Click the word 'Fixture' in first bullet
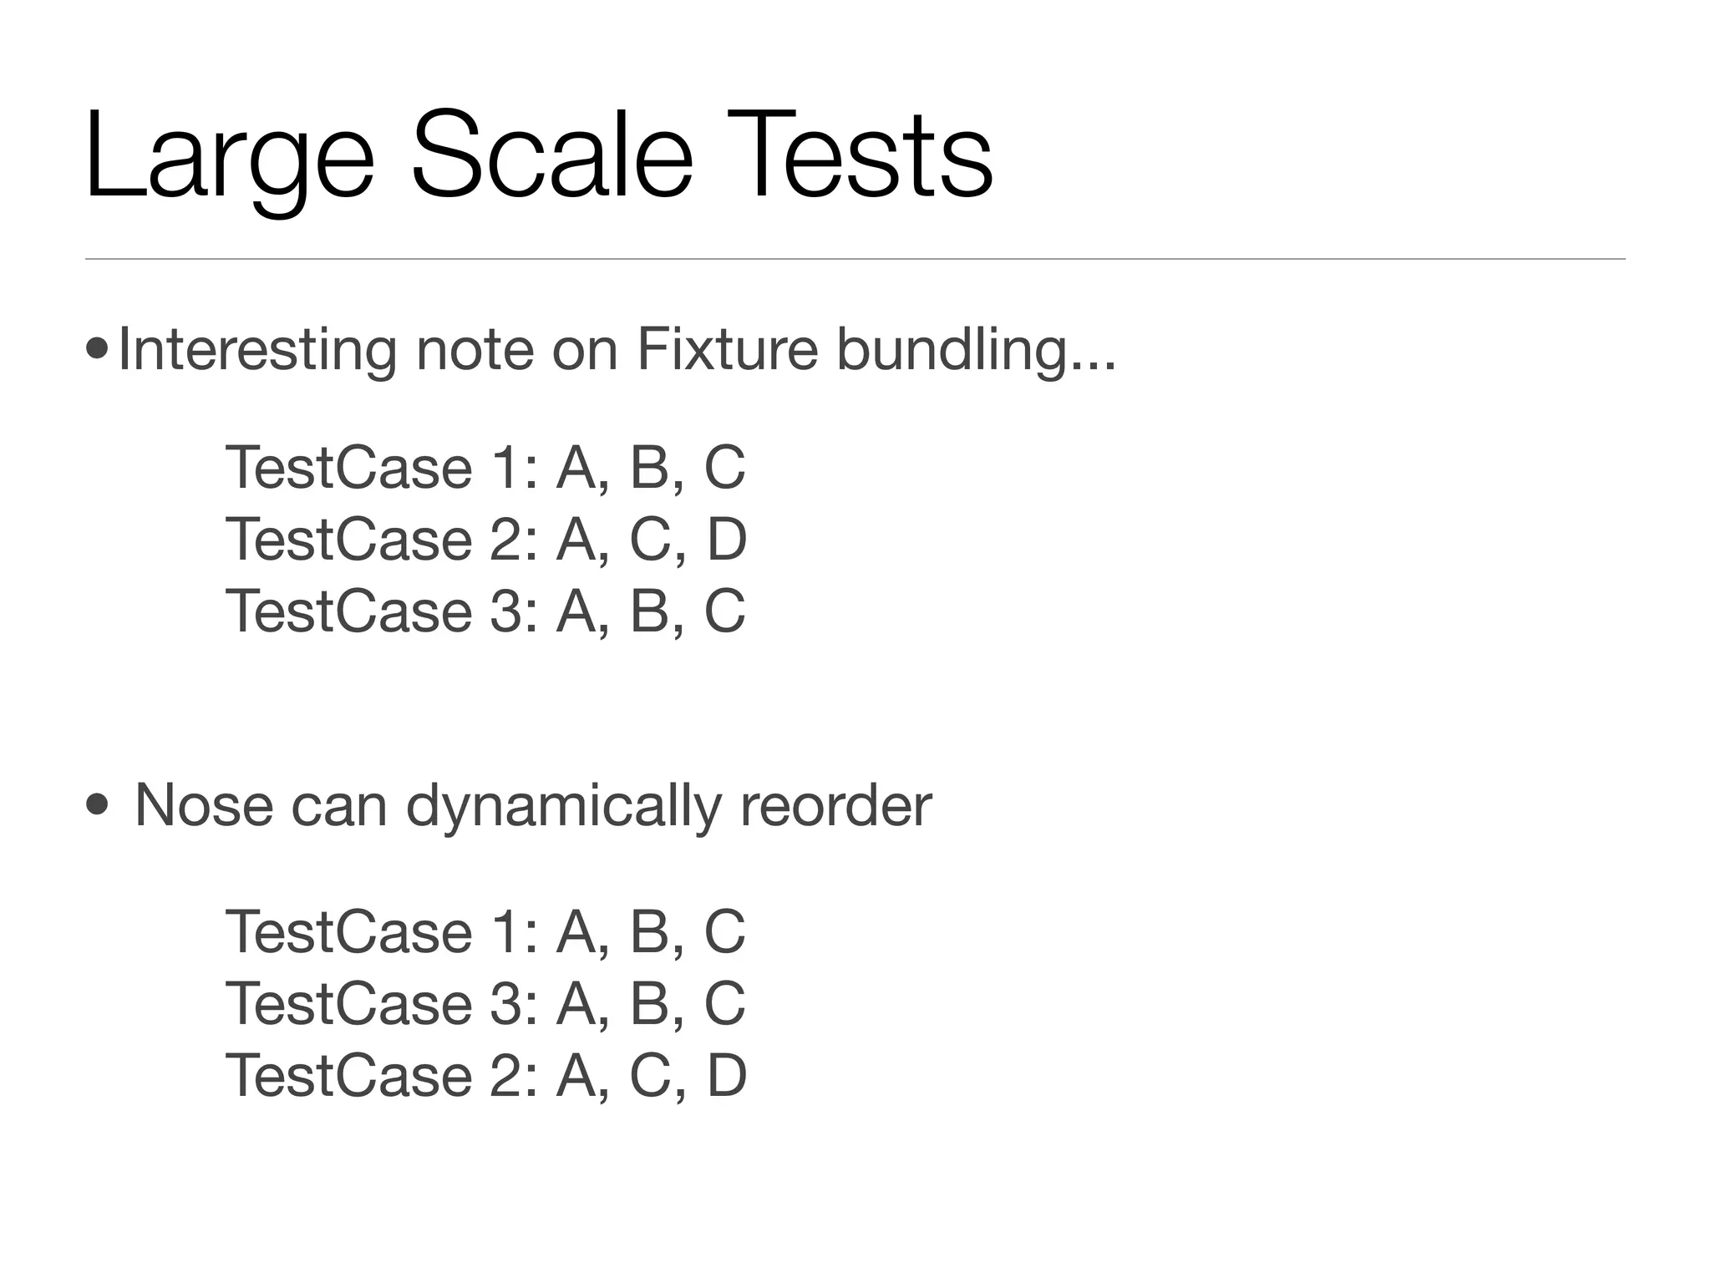 point(727,348)
